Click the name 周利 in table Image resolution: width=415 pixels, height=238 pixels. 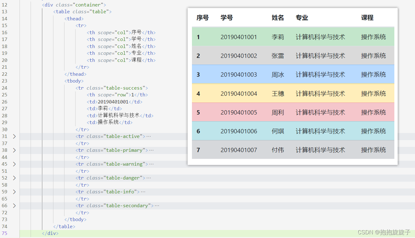pyautogui.click(x=278, y=112)
